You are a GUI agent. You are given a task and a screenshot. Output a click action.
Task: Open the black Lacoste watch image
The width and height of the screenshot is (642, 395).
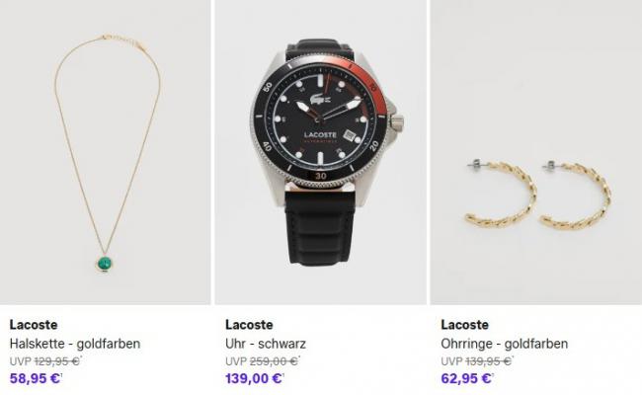pos(321,152)
